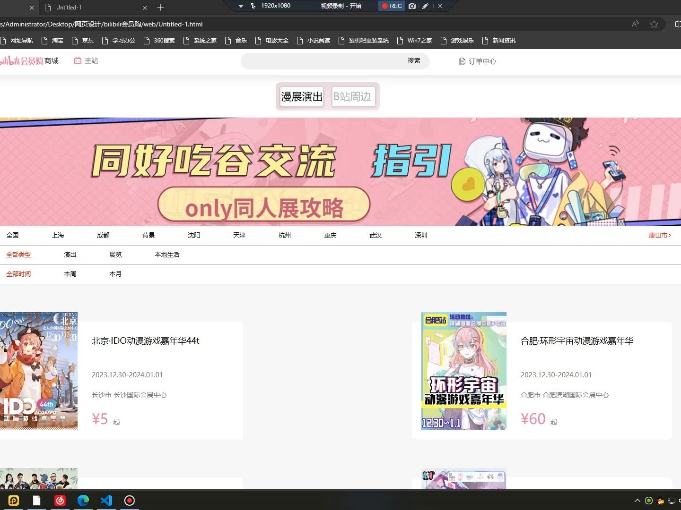
Task: Filter time by 本周
Action: tap(70, 274)
